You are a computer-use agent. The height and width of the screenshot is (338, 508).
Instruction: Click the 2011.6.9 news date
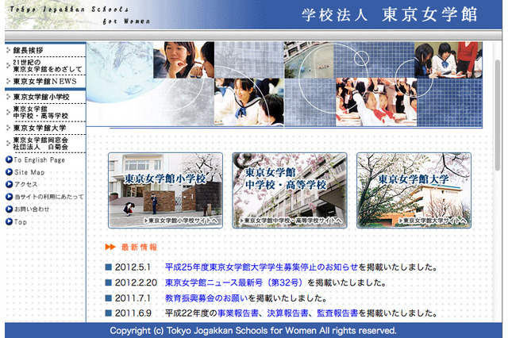pos(133,313)
